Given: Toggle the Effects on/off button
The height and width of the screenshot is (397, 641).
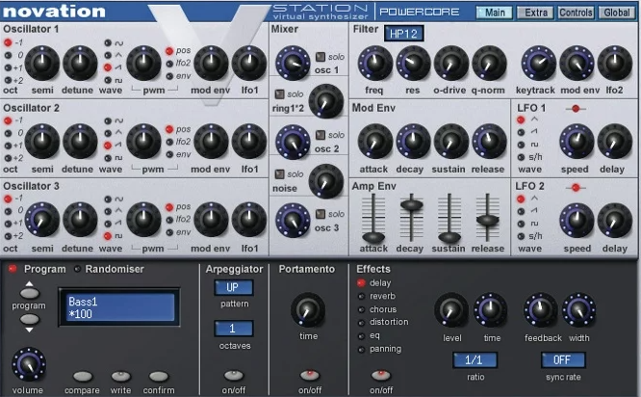Looking at the screenshot, I should pos(381,375).
